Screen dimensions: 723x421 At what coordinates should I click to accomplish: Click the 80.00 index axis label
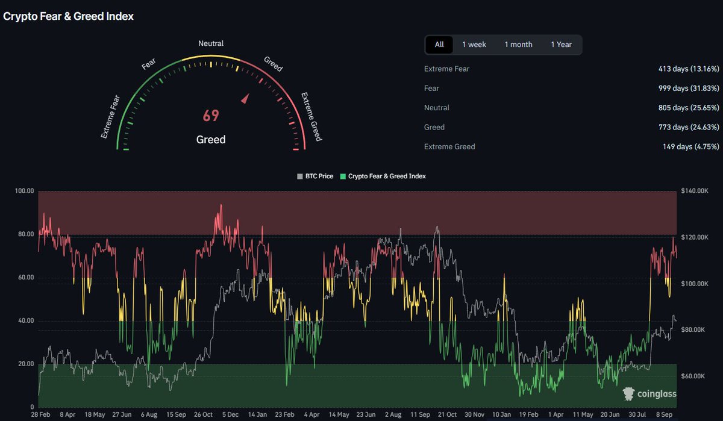coord(25,234)
